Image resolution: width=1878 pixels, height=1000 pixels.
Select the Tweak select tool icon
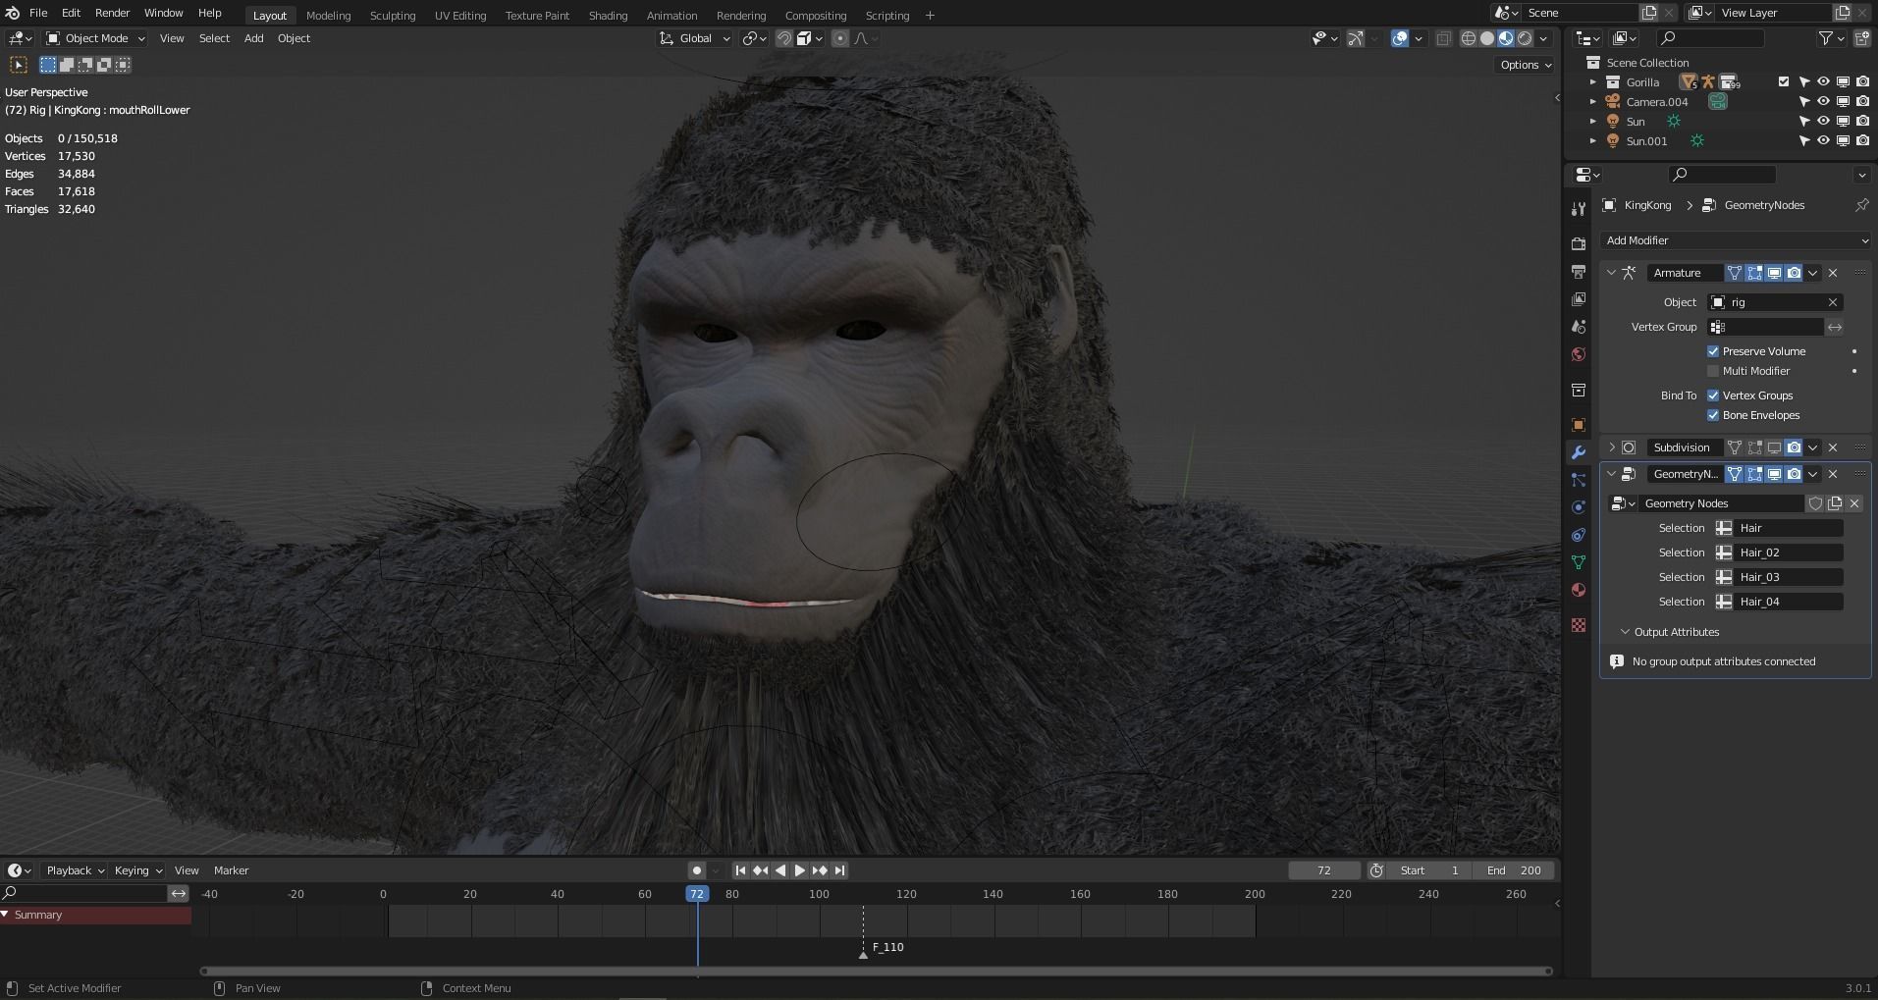pos(19,65)
